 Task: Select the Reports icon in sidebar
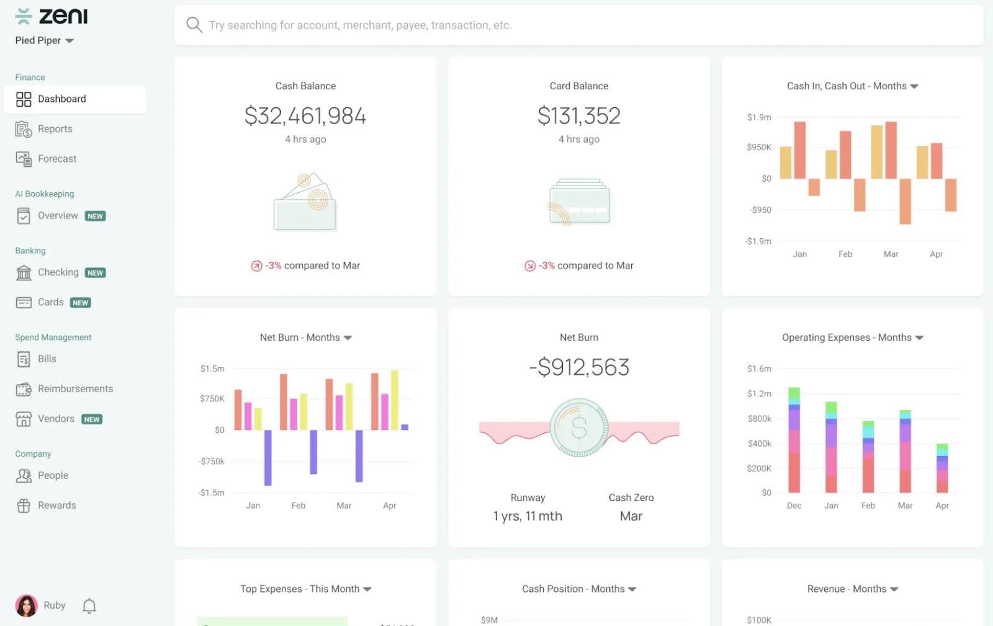pos(22,128)
